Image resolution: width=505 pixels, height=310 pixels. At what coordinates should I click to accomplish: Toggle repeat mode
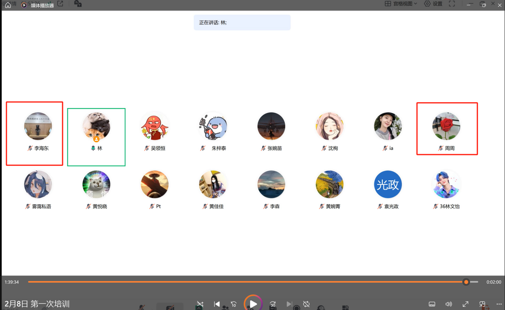click(306, 304)
